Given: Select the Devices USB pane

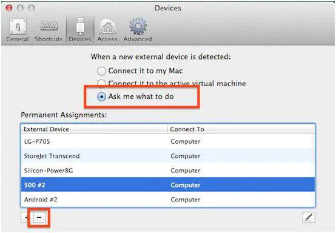Looking at the screenshot, I should 80,30.
